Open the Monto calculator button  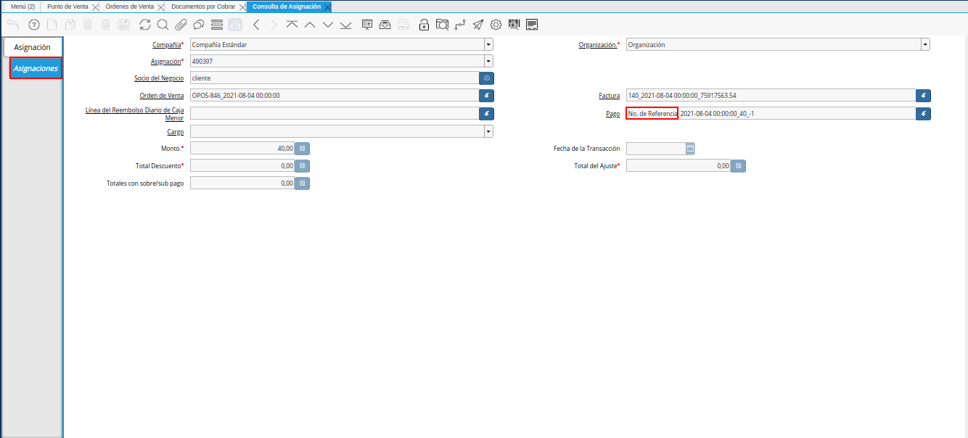tap(303, 148)
